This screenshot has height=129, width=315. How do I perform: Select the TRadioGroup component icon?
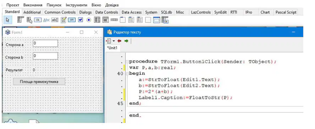tap(131, 20)
